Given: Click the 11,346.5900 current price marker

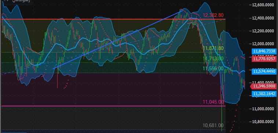Looking at the screenshot, I should (263, 86).
